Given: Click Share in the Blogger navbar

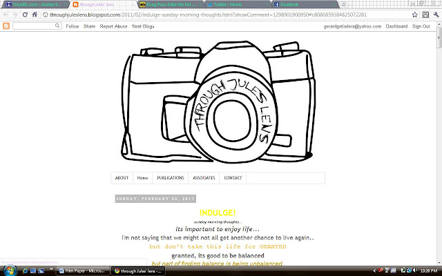Looking at the screenshot, I should coord(89,26).
